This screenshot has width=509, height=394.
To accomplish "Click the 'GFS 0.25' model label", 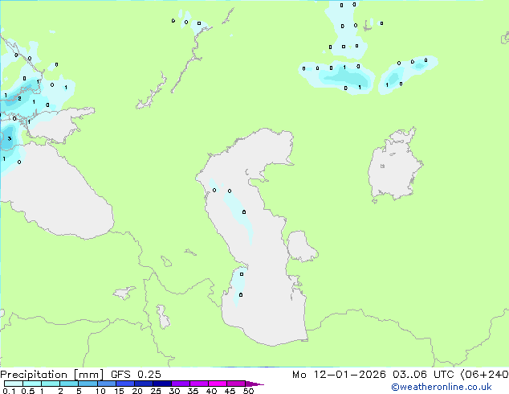I will click(x=136, y=375).
